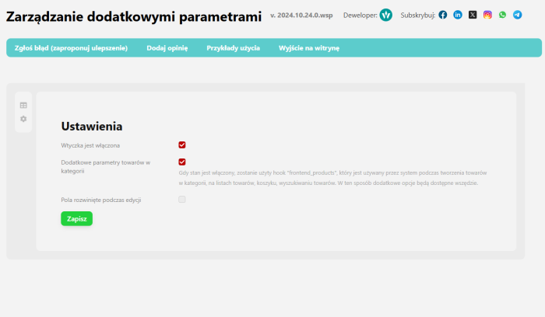Image resolution: width=545 pixels, height=317 pixels.
Task: Open the Facebook subscribe icon
Action: tap(442, 15)
